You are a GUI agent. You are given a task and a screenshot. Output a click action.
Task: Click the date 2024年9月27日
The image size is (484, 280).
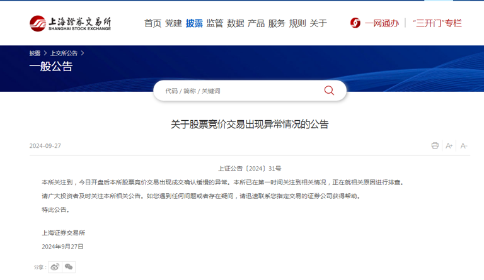point(62,247)
